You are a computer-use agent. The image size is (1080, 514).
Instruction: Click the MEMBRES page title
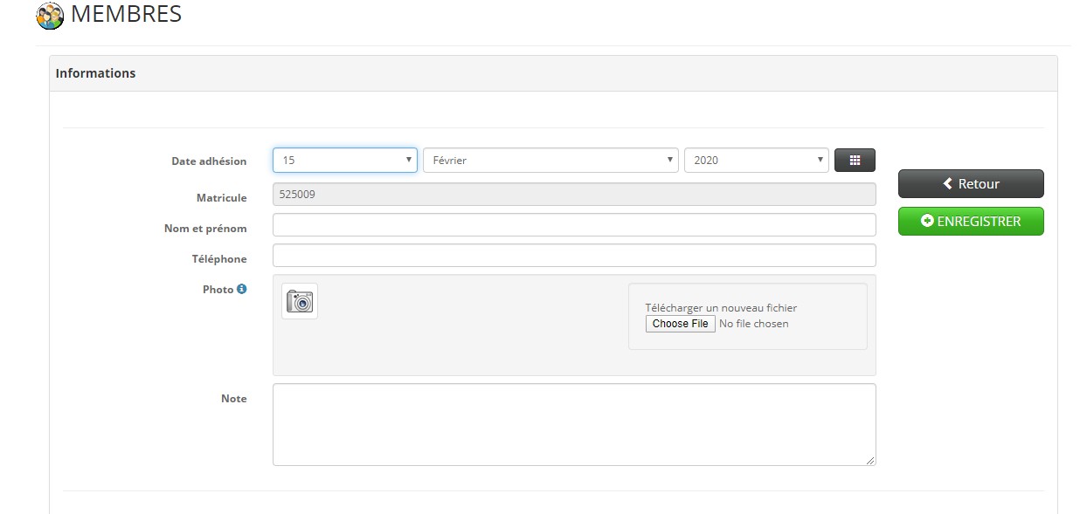pos(126,14)
